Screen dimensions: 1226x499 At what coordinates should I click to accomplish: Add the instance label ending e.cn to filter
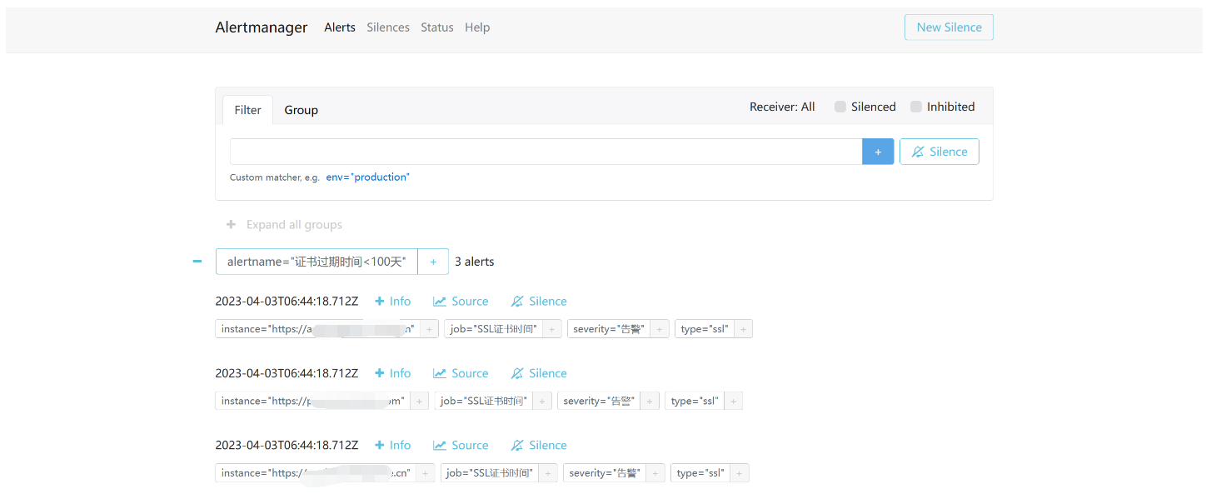point(426,473)
